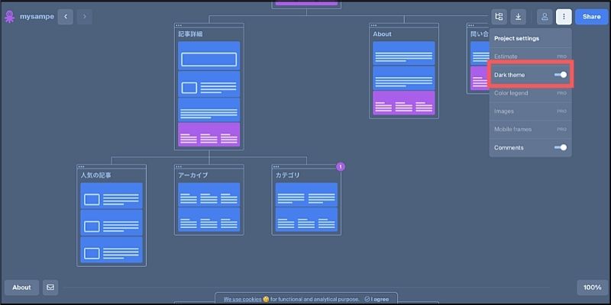611x305 pixels.
Task: Click the Share button
Action: 591,17
